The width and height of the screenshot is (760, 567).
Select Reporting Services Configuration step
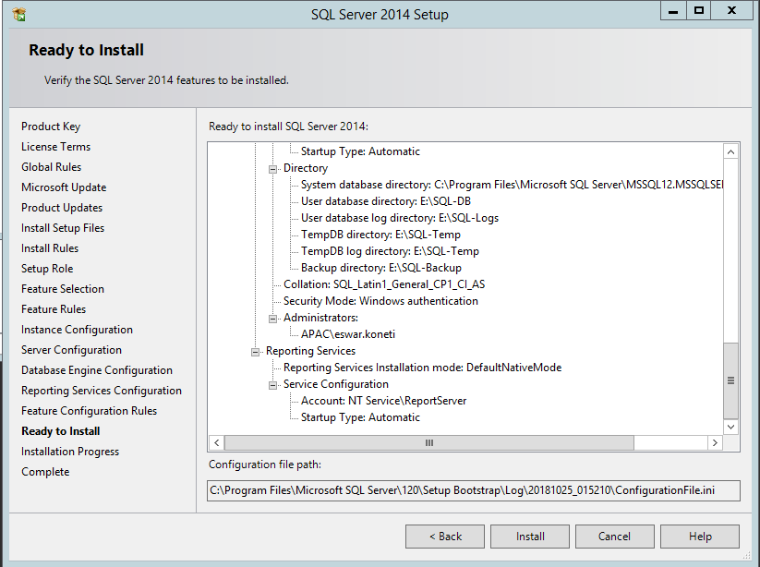(x=102, y=390)
